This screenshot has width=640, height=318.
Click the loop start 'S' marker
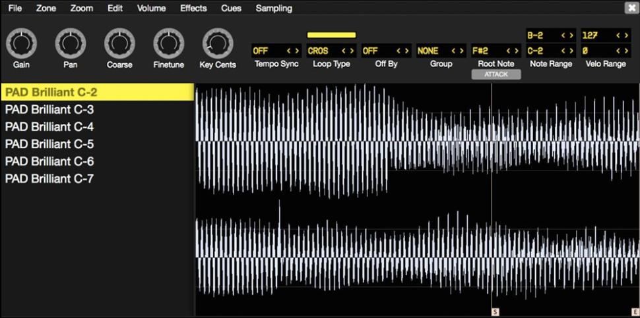tap(495, 311)
